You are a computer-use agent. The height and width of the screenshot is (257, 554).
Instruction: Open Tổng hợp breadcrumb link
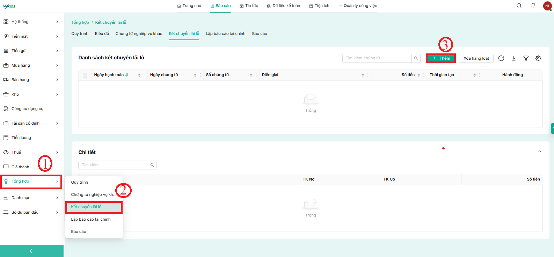pyautogui.click(x=80, y=22)
